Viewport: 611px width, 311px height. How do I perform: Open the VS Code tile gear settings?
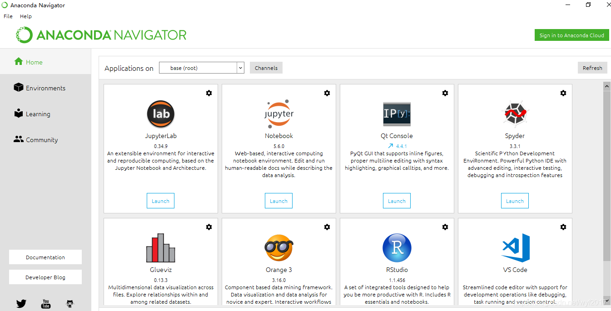pyautogui.click(x=563, y=227)
